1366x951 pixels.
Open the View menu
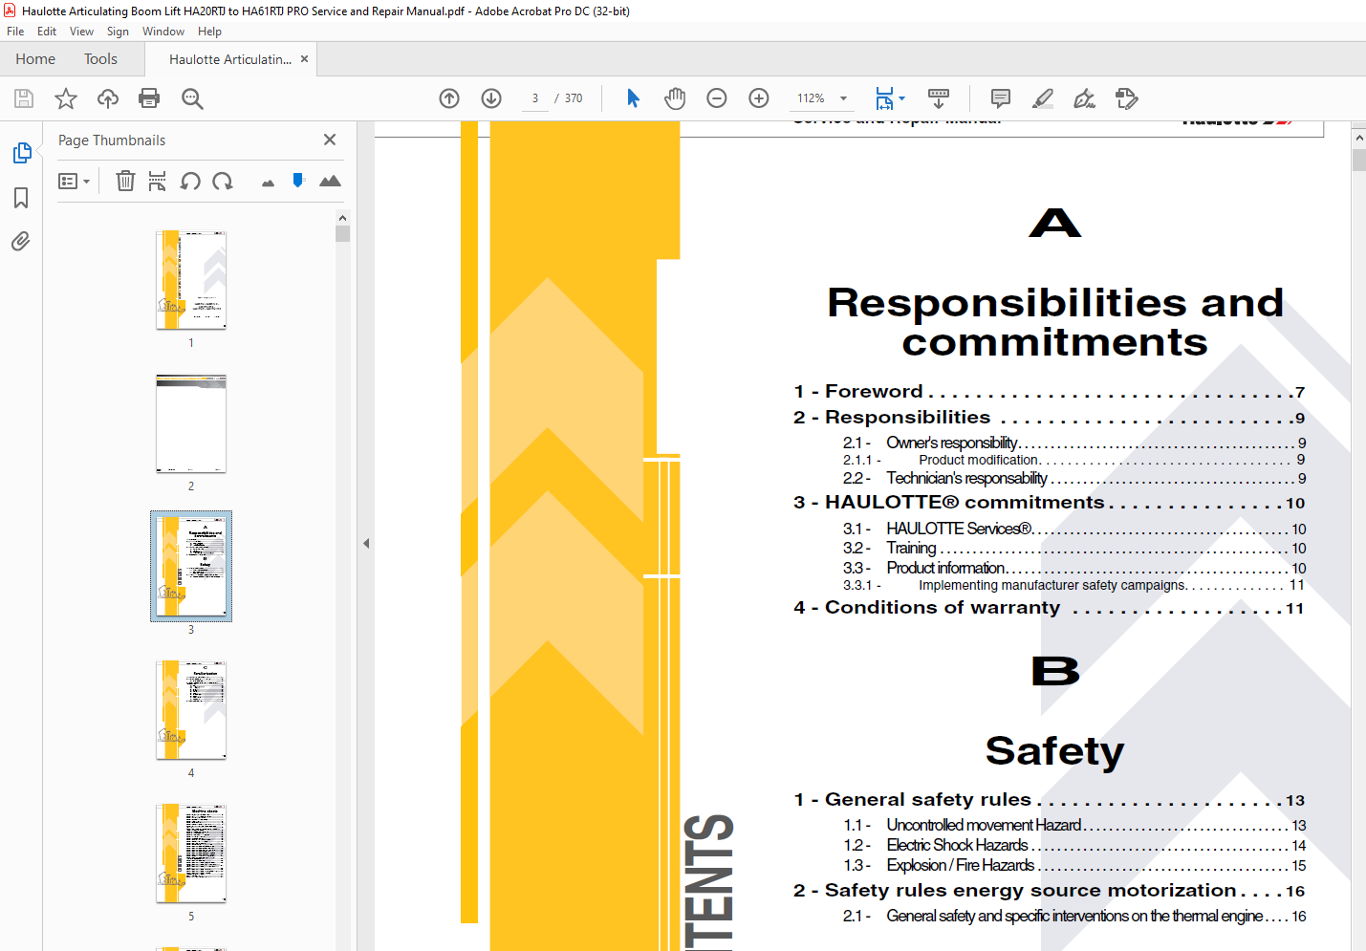pyautogui.click(x=81, y=32)
